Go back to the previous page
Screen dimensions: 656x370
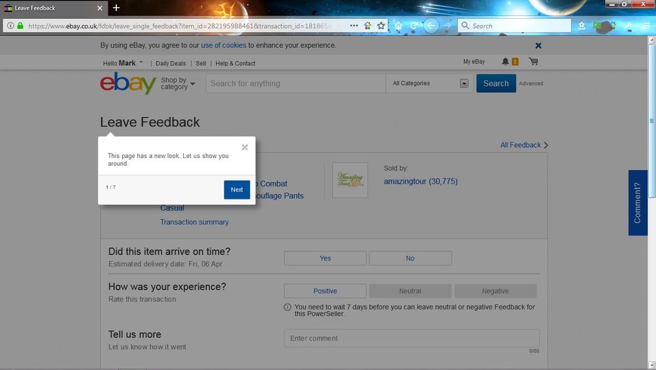(x=431, y=26)
